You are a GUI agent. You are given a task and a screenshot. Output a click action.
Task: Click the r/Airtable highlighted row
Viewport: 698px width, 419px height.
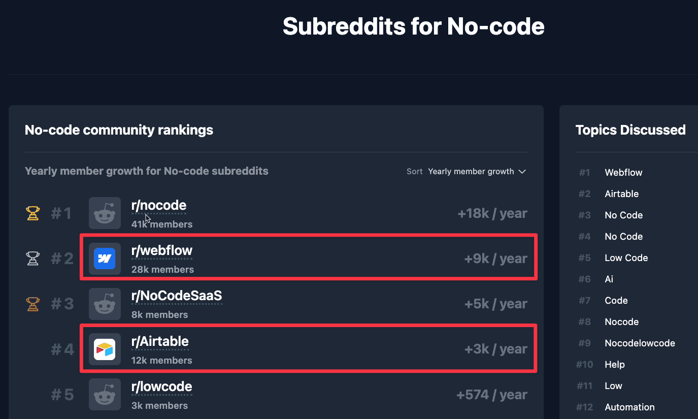coord(308,349)
